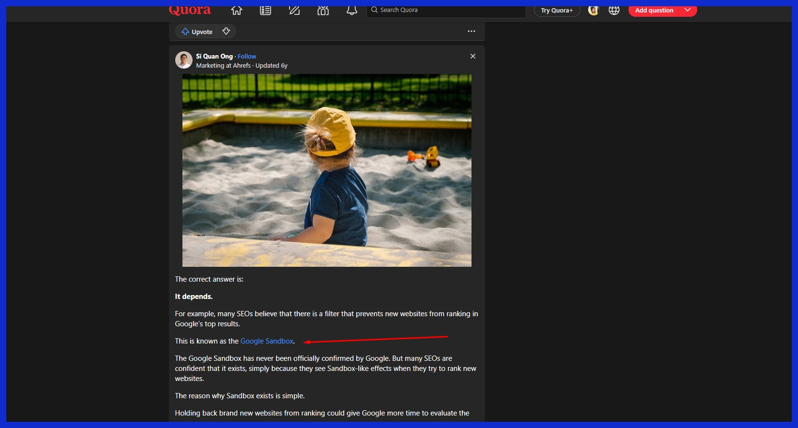798x428 pixels.
Task: Click the Quora logo
Action: (x=190, y=11)
